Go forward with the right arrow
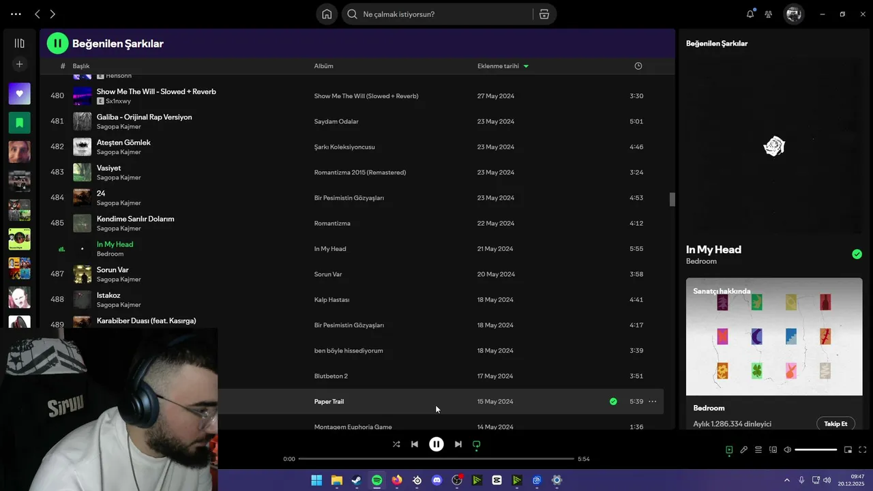Screen dimensions: 873x491 [x=53, y=14]
